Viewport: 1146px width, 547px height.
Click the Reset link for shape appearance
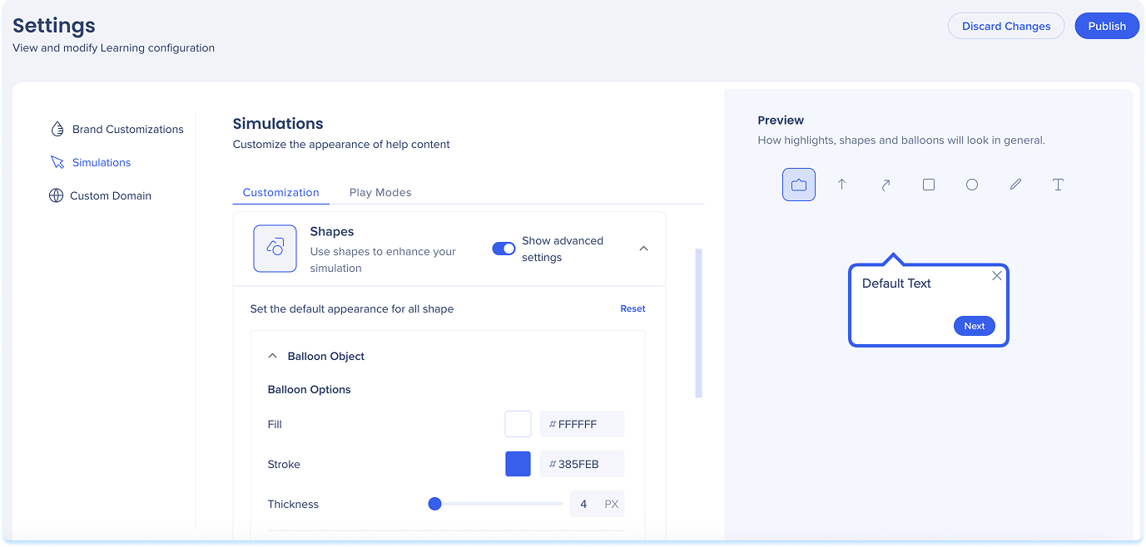[x=633, y=308]
